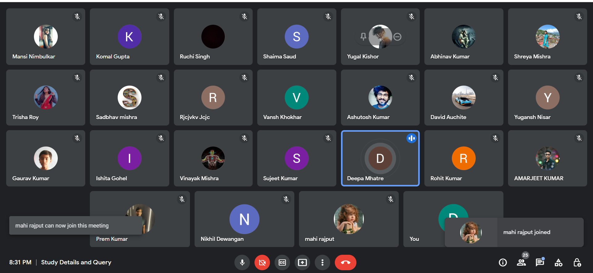
Task: Open the Activities shapes icon
Action: (x=558, y=262)
